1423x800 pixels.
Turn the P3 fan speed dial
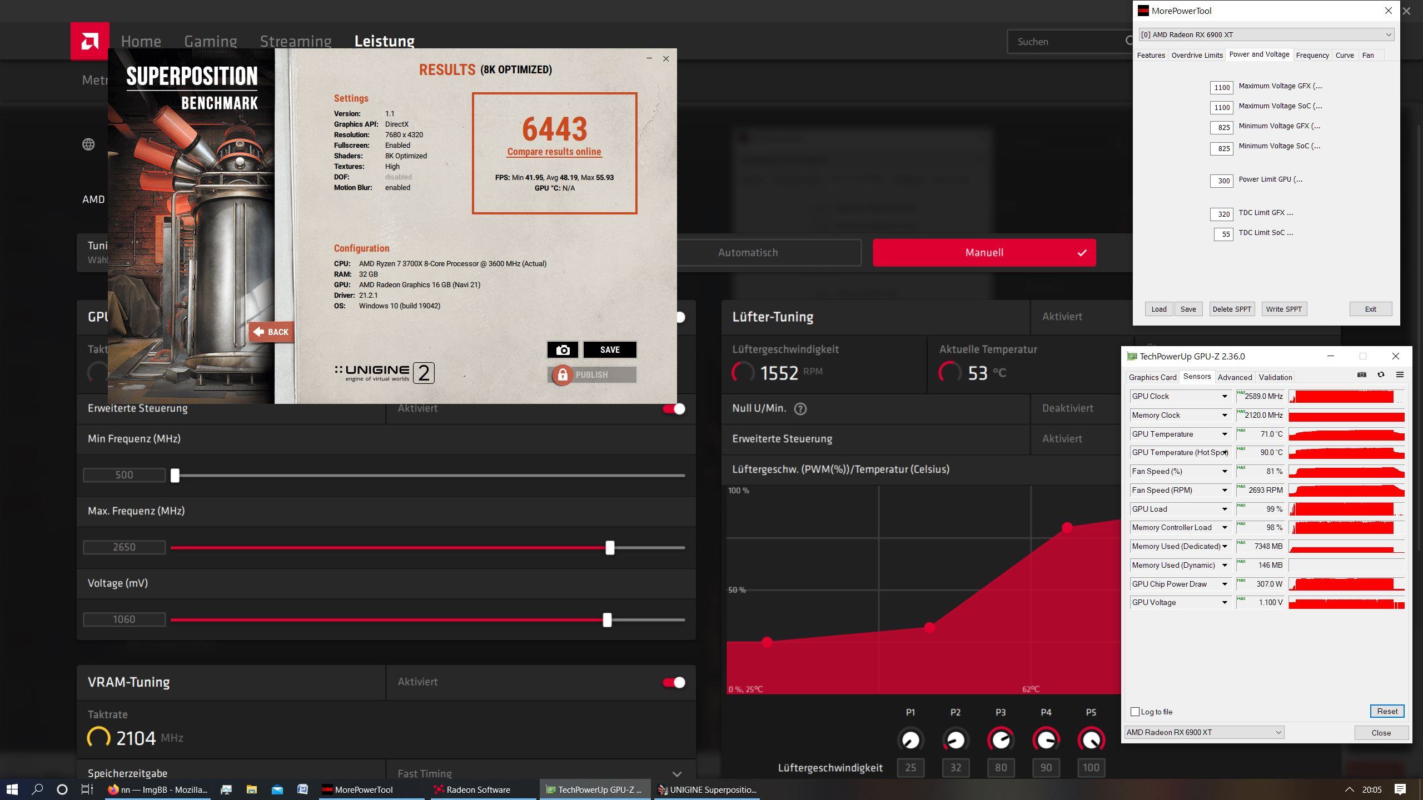1001,739
